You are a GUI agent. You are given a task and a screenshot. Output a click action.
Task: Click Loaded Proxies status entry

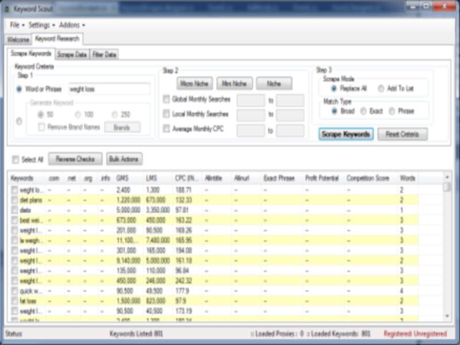click(277, 333)
